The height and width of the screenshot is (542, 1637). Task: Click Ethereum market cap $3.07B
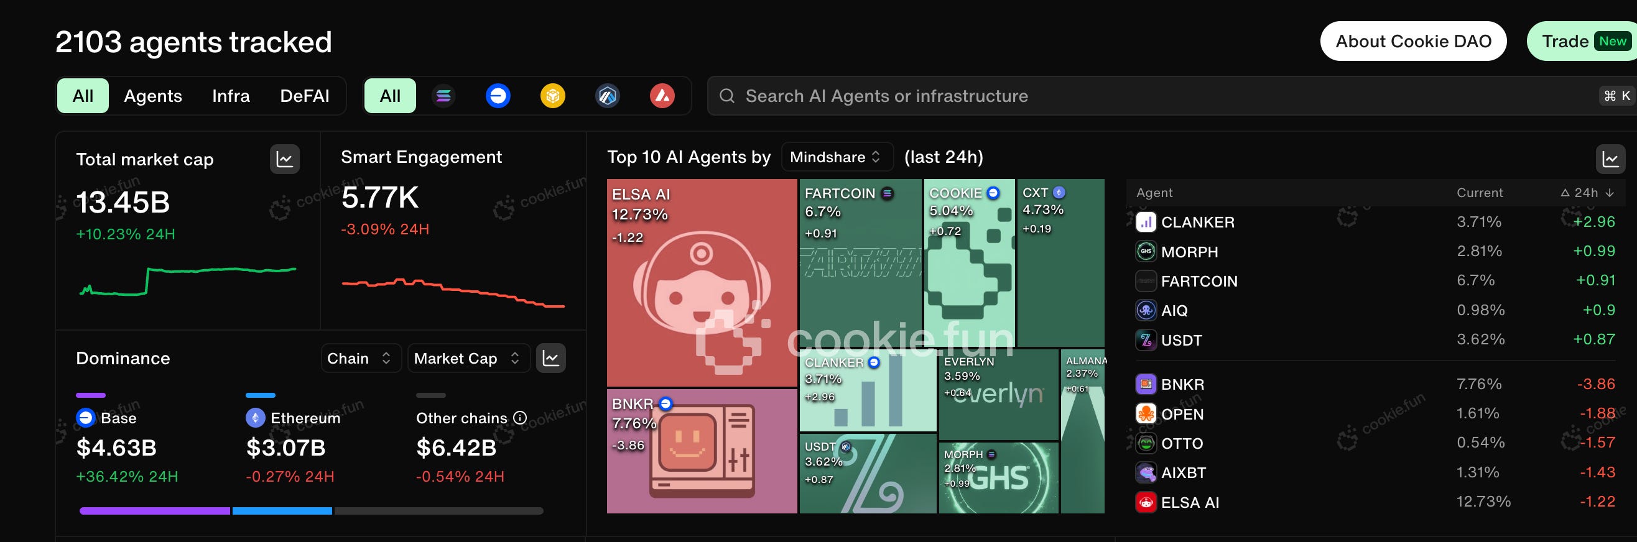tap(286, 448)
